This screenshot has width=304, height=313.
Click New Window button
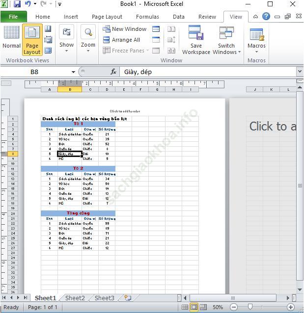[x=125, y=29]
